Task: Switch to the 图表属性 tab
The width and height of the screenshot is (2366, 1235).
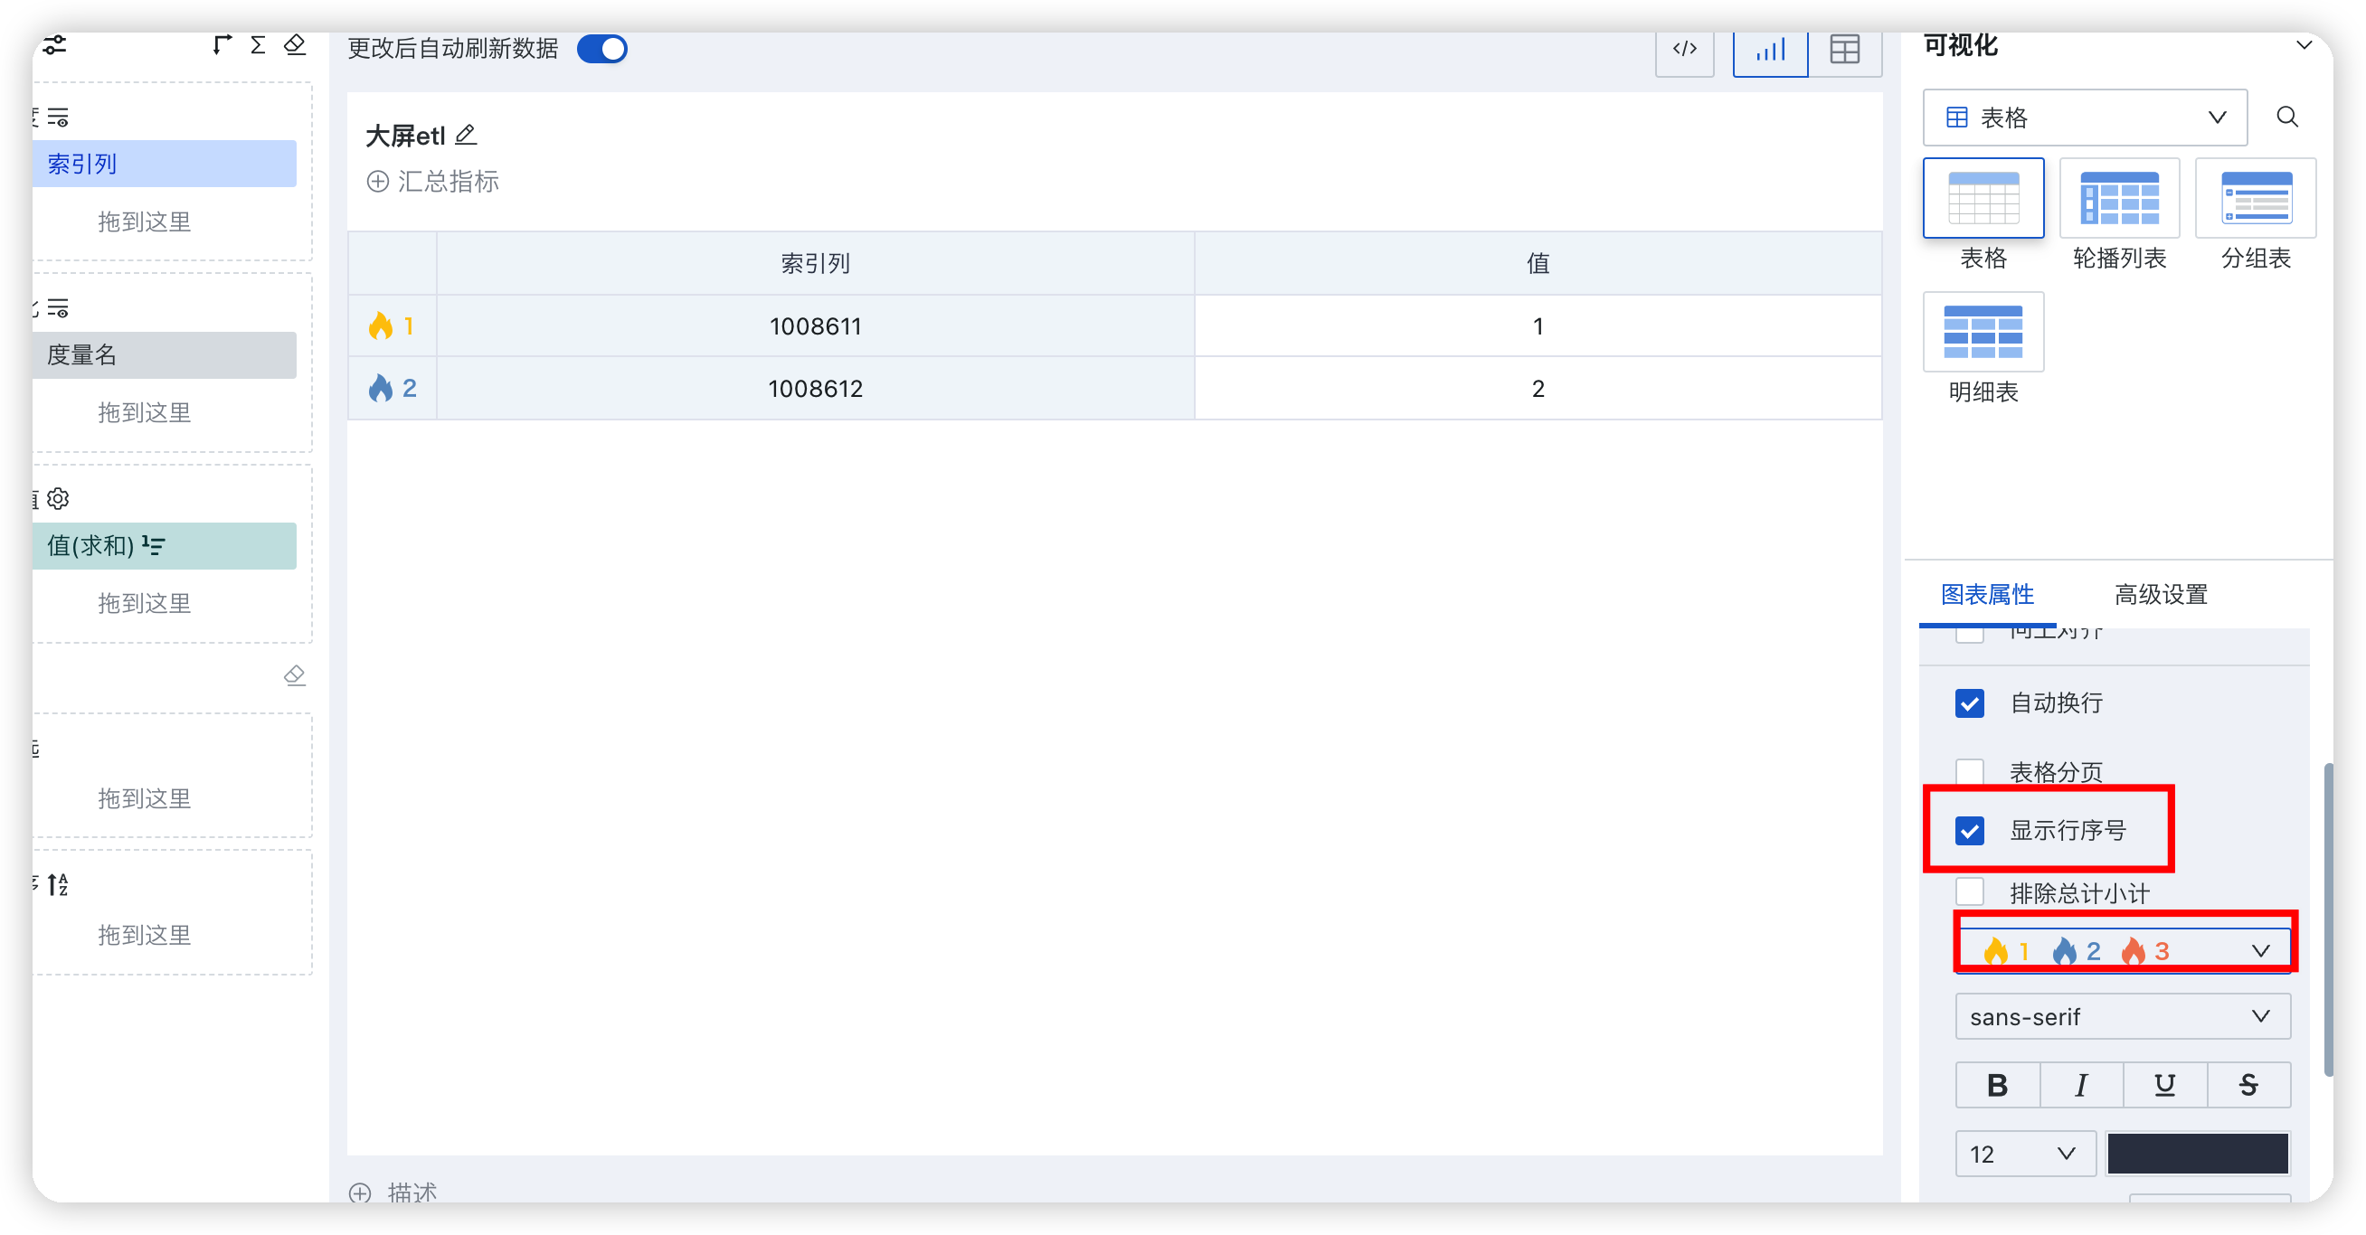Action: click(x=1987, y=594)
